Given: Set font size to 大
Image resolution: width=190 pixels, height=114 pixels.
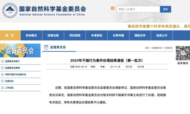Looking at the screenshot, I should click(x=112, y=66).
